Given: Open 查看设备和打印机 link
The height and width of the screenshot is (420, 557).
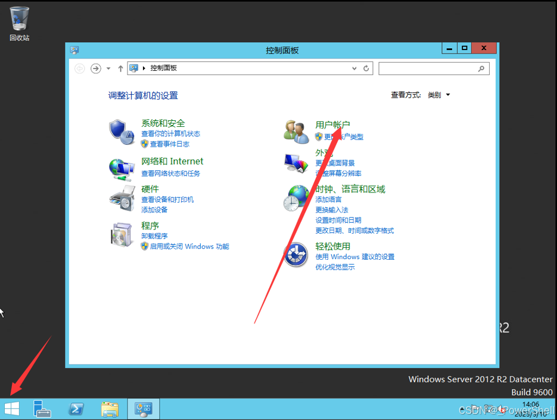Looking at the screenshot, I should point(167,200).
